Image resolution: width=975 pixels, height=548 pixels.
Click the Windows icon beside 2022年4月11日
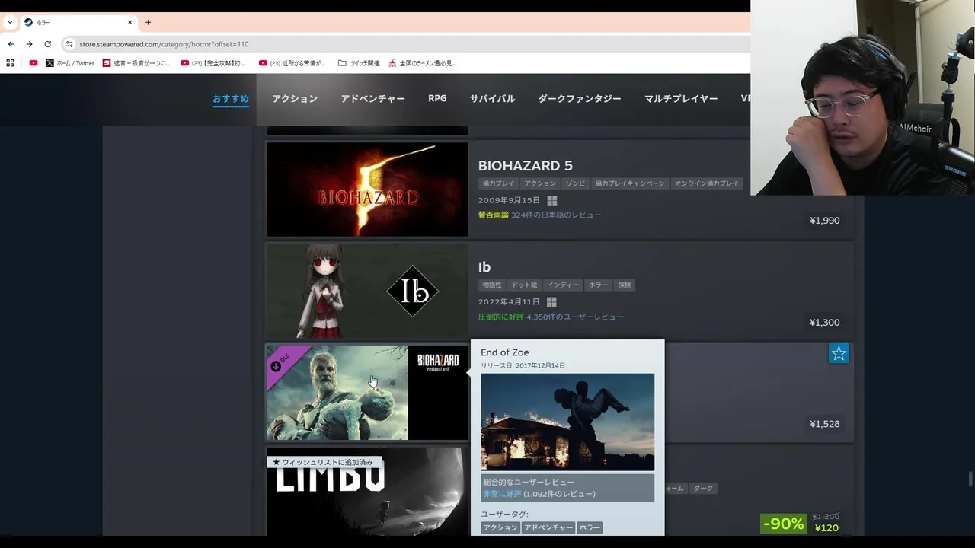(551, 302)
